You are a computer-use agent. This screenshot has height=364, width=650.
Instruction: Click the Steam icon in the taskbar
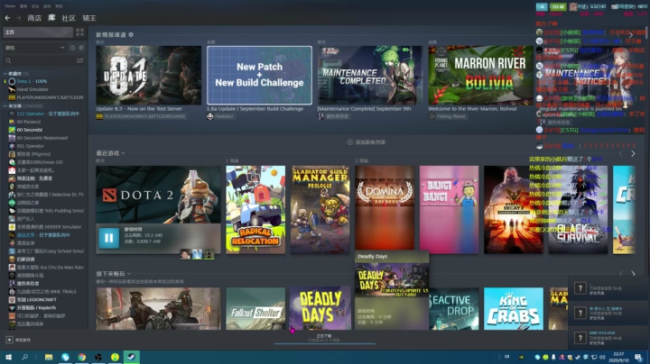click(x=131, y=357)
